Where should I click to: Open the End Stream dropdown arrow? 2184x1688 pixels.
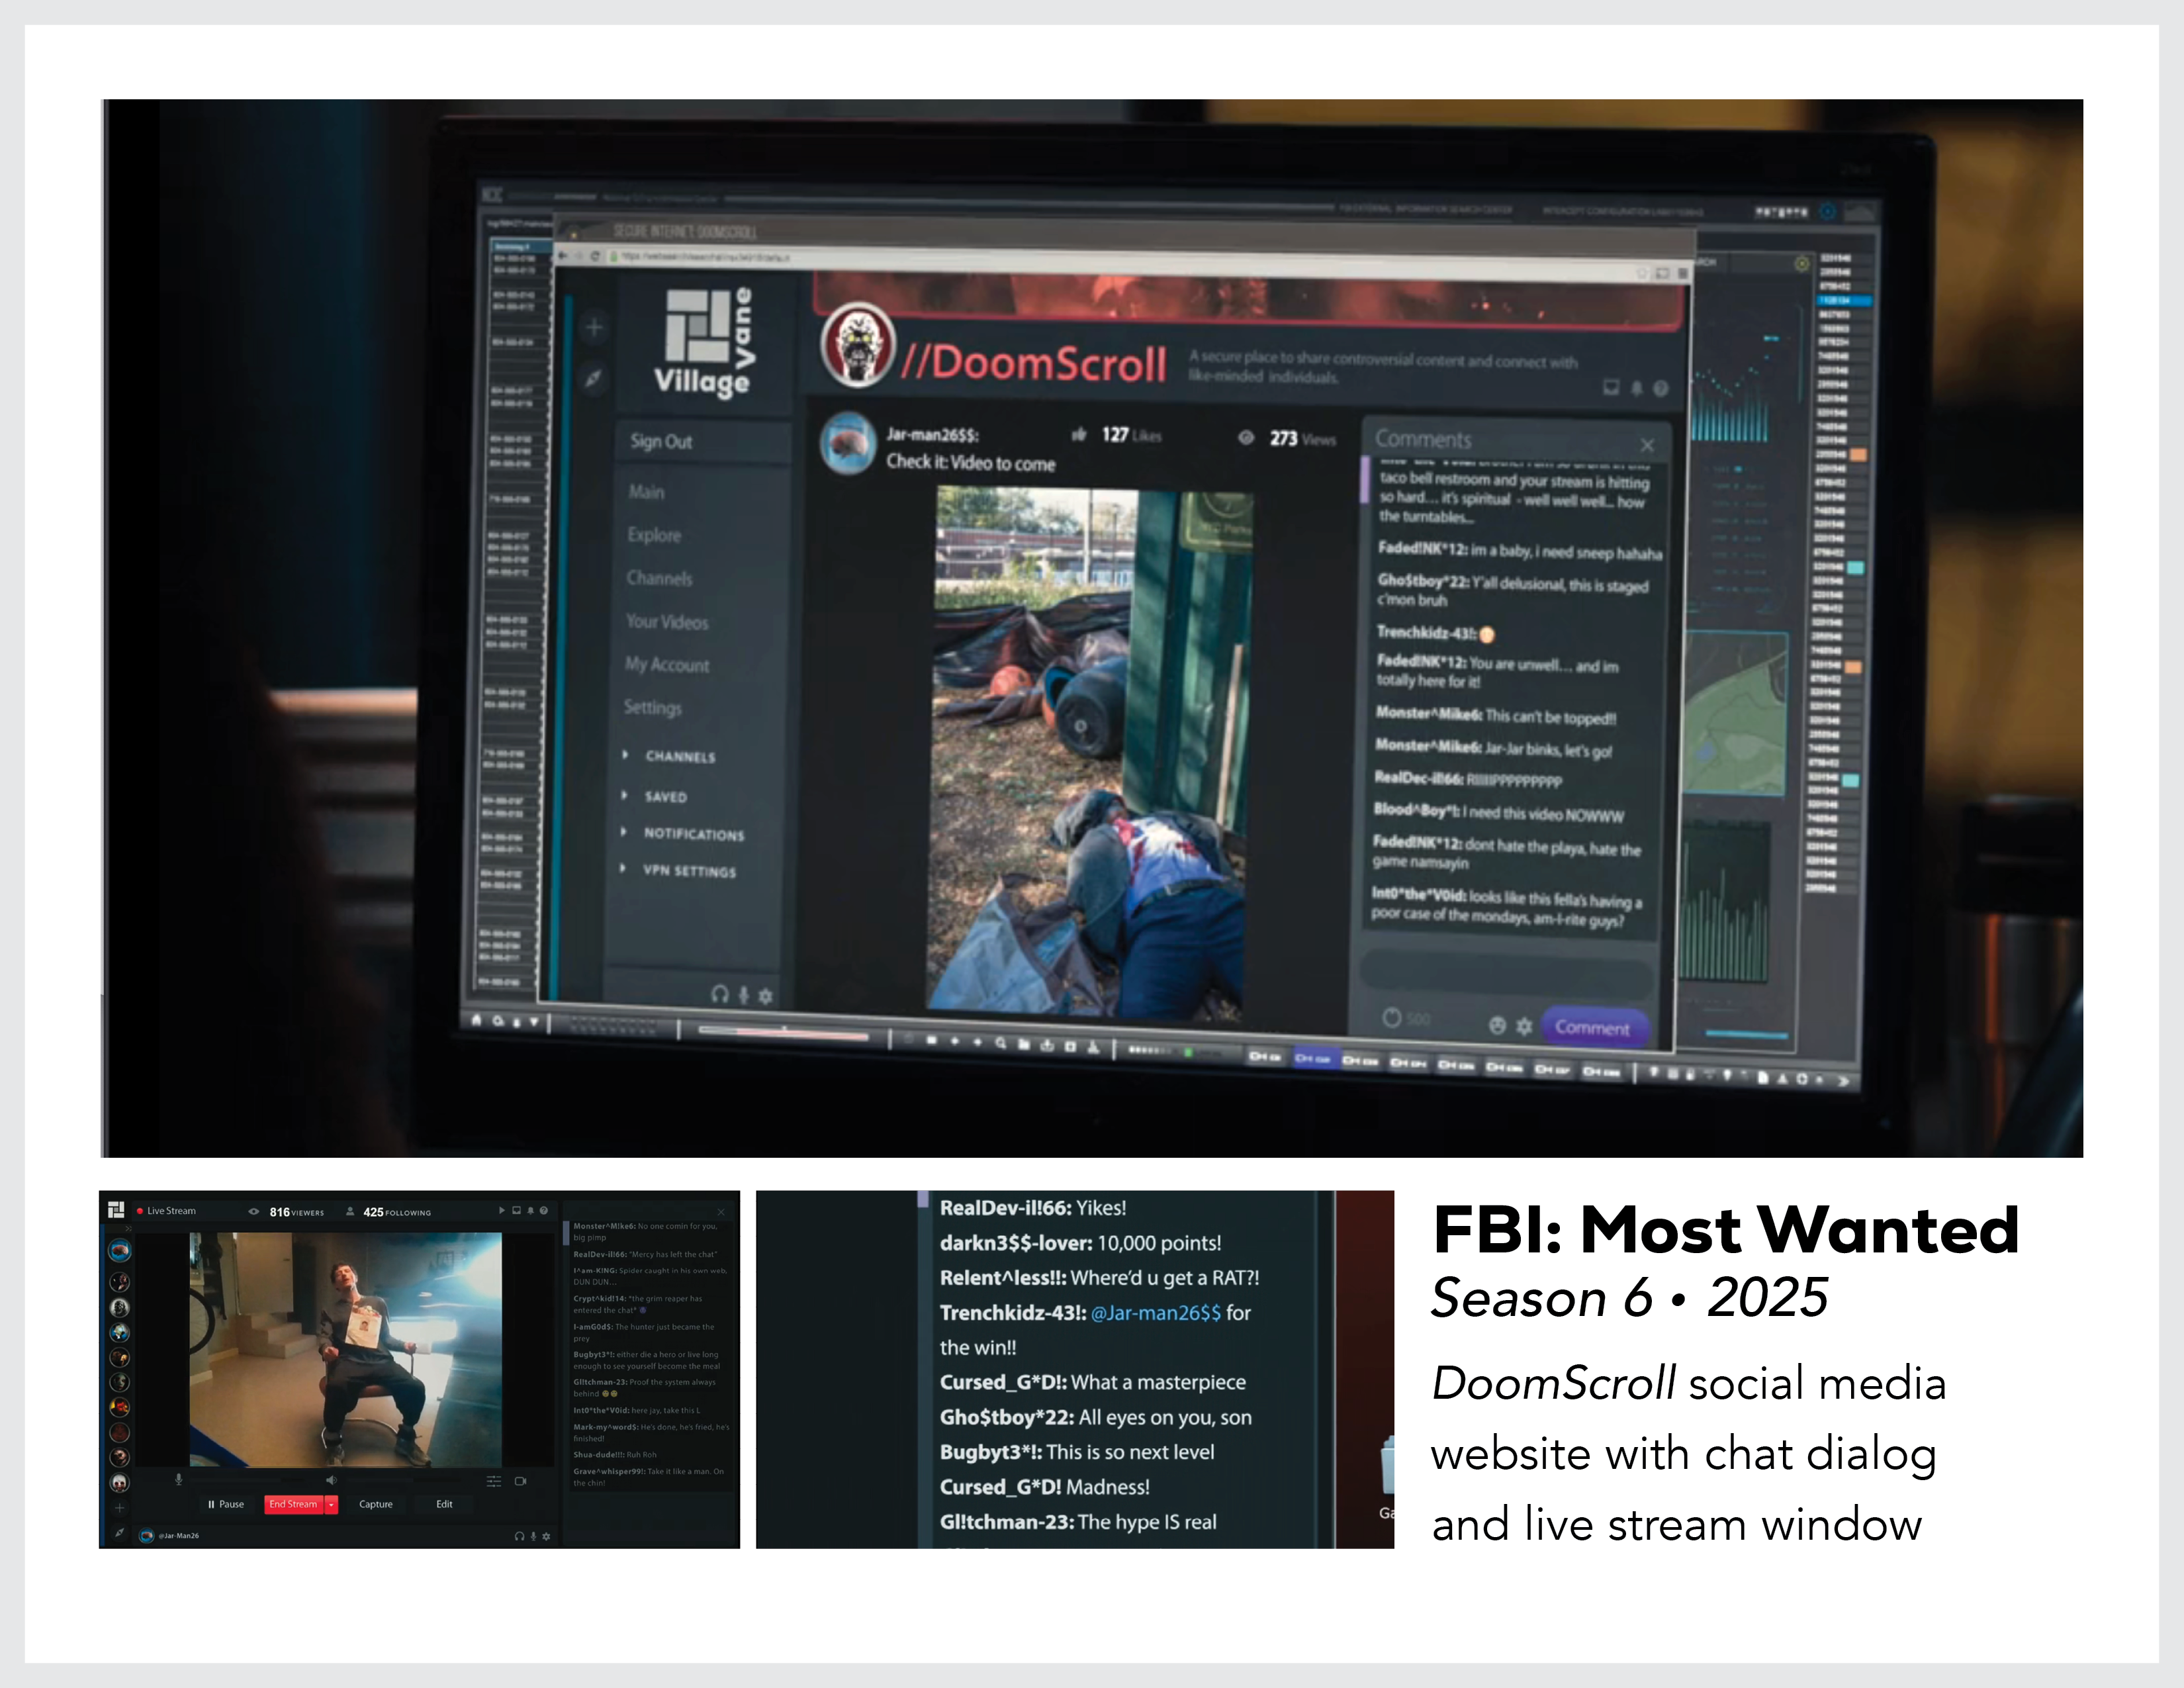pos(331,1505)
